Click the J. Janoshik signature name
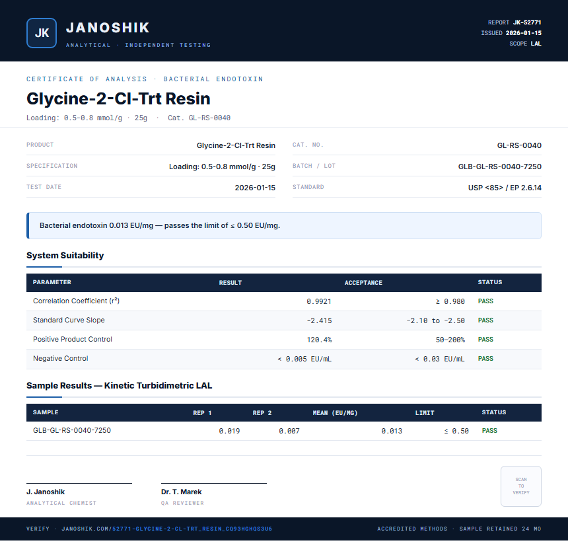 [46, 492]
